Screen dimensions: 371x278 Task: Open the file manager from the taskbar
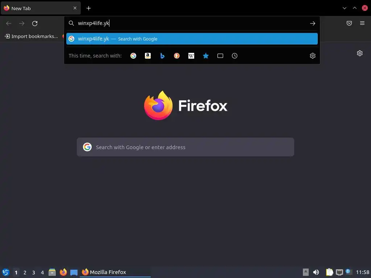point(52,272)
